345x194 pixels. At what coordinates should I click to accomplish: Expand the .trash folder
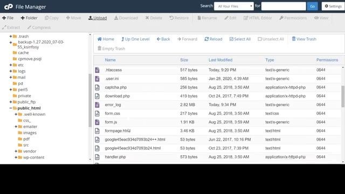[11, 36]
